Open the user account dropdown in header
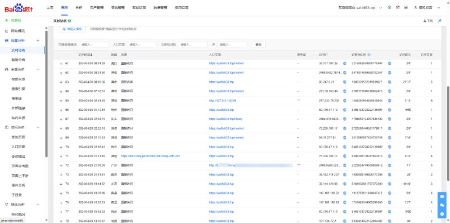450x223 pixels. click(427, 8)
